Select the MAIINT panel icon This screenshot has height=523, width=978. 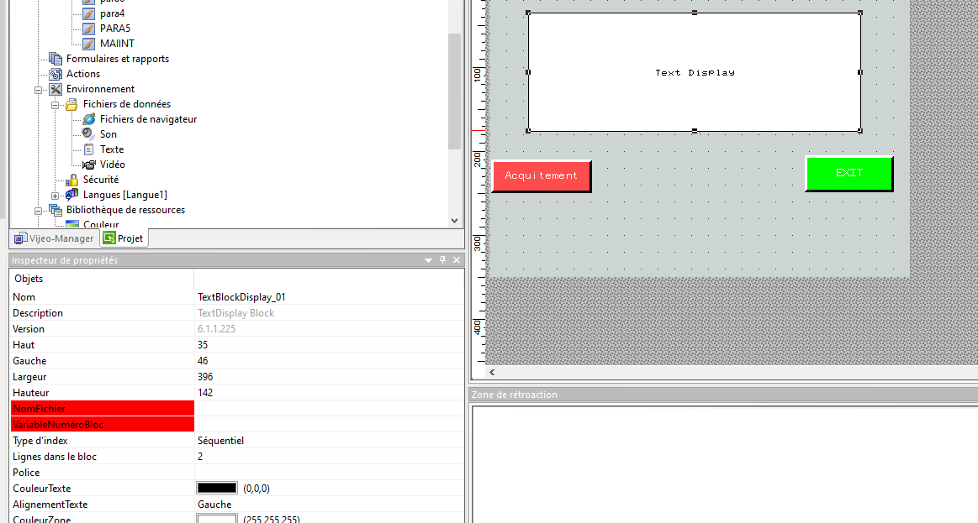click(x=89, y=44)
